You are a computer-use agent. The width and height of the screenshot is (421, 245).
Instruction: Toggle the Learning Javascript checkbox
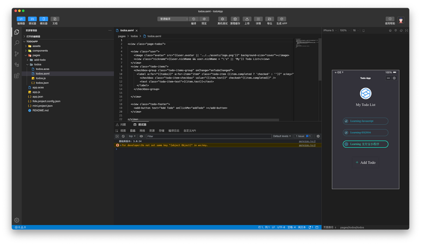point(346,121)
